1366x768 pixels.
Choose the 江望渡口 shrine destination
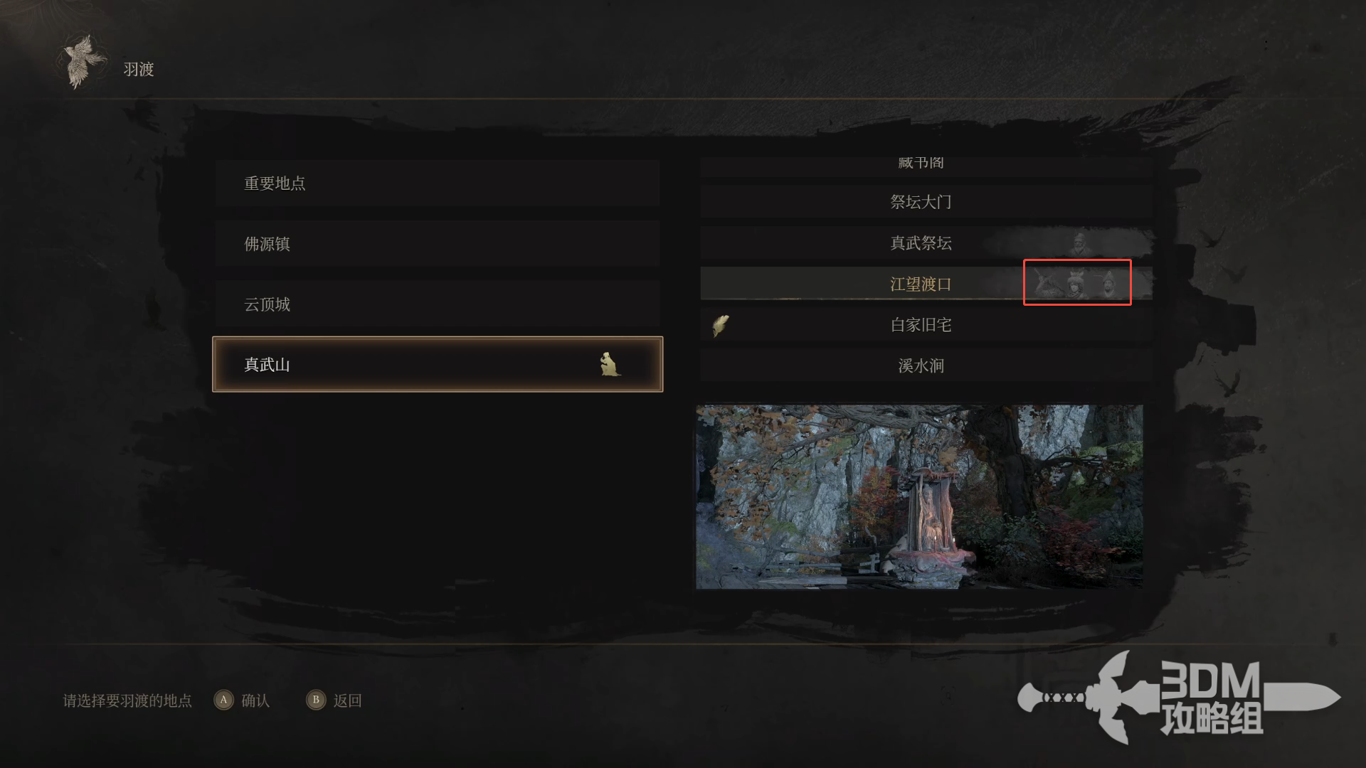click(x=926, y=284)
